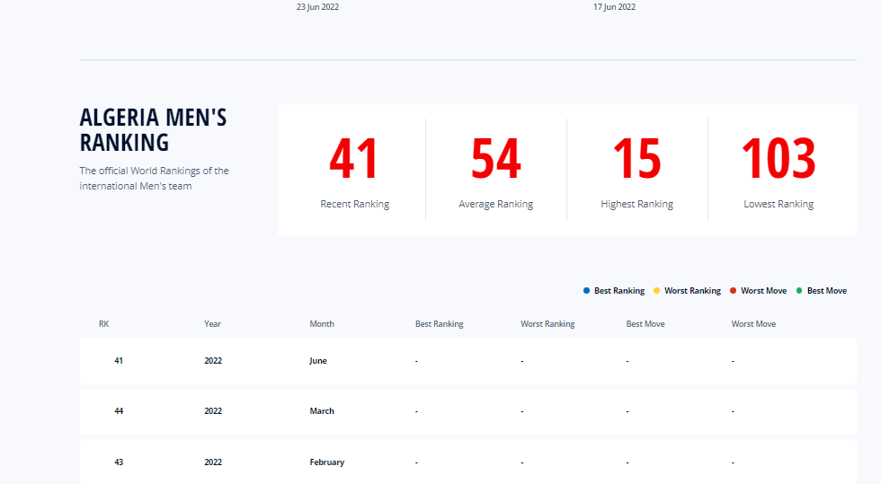
Task: Click the 17 Jun 2022 date
Action: 614,7
